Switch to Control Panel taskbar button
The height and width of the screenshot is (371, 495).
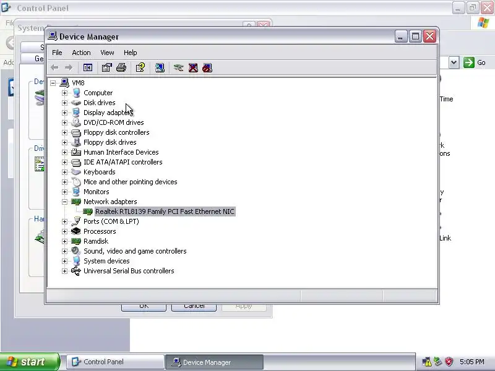tap(116, 362)
